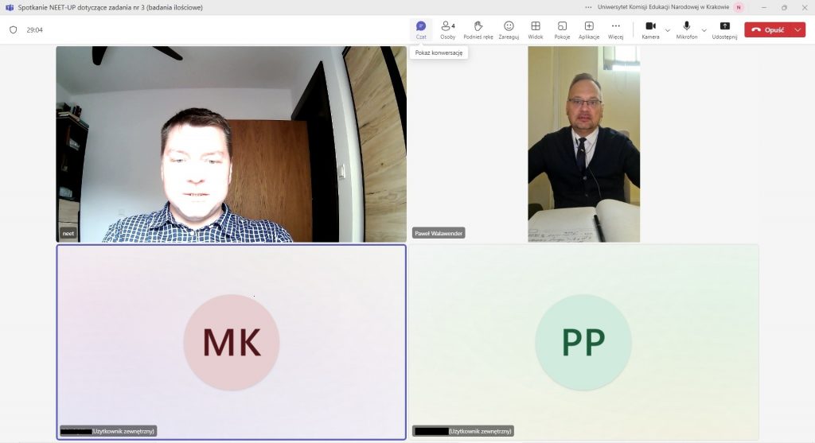Viewport: 815px width, 443px height.
Task: Show the Osoby participants list
Action: click(x=448, y=29)
